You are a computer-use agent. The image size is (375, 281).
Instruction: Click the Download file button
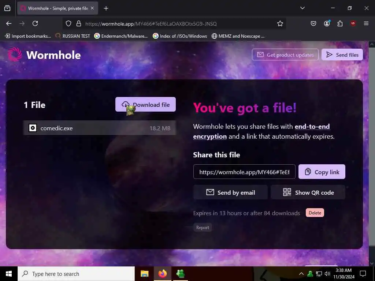[x=145, y=104]
